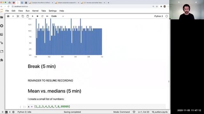Save the notebook with the floppy disk icon
The height and width of the screenshot is (114, 204).
(x=8, y=16)
